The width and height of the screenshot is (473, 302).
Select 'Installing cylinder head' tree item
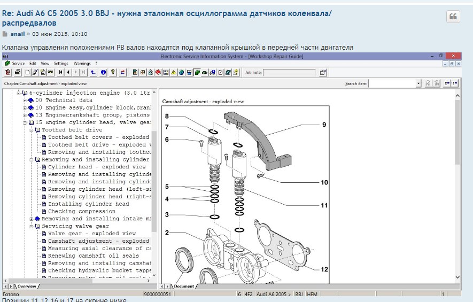coord(88,204)
